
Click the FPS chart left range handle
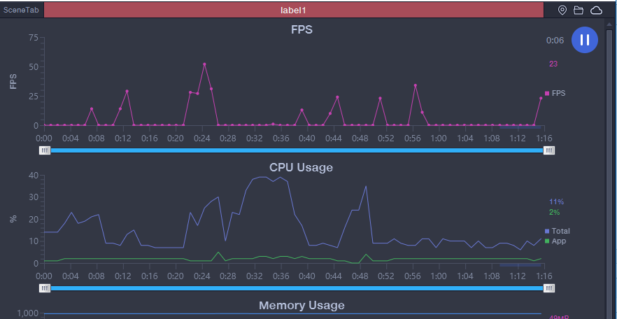pyautogui.click(x=45, y=150)
